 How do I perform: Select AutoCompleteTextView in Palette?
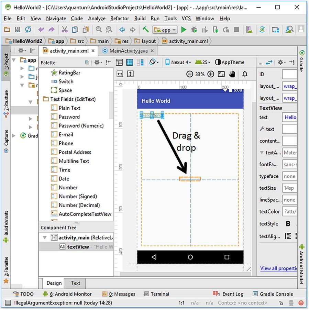click(x=81, y=215)
